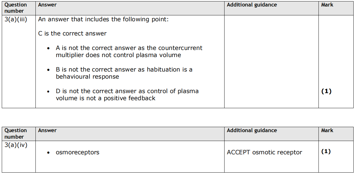356x175 pixels.
Task: Click "Question number" header in second table
Action: click(15, 134)
